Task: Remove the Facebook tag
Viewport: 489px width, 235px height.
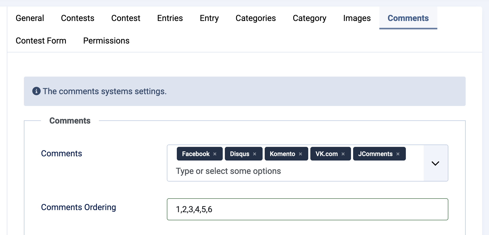Action: 215,154
